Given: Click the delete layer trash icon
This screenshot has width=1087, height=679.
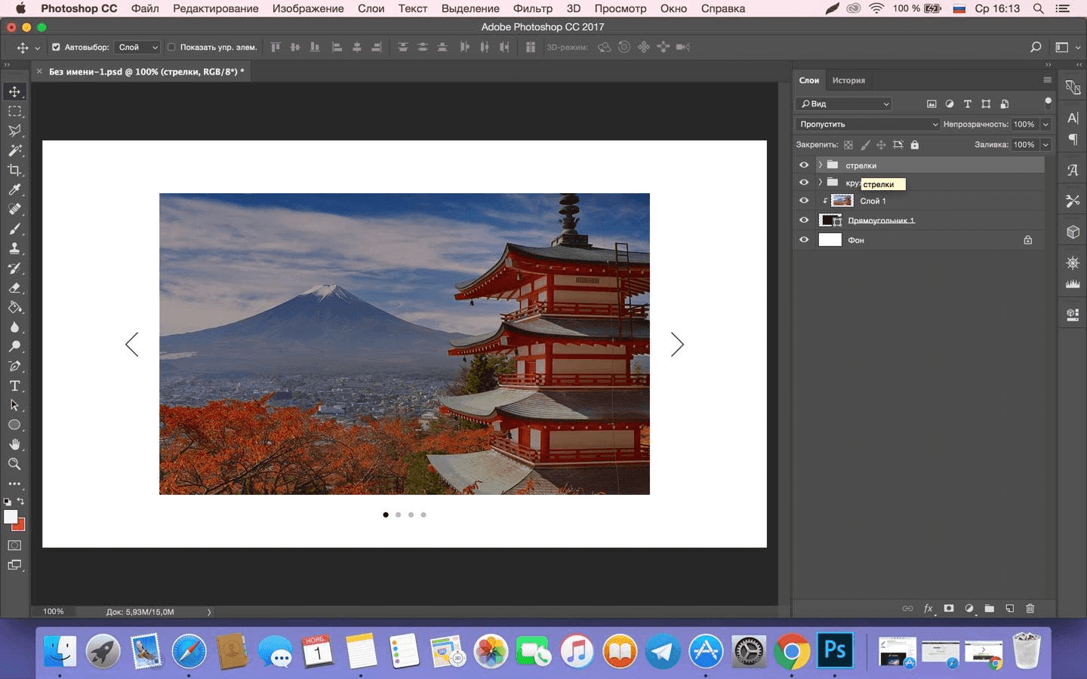Looking at the screenshot, I should pos(1030,608).
